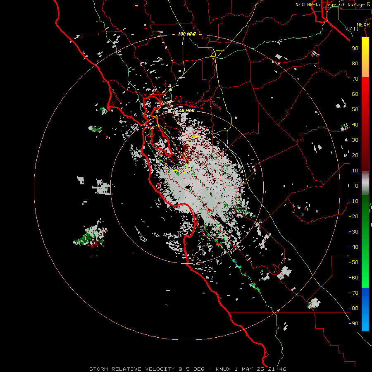
Task: Click the -80 scale value
Action: tap(353, 308)
